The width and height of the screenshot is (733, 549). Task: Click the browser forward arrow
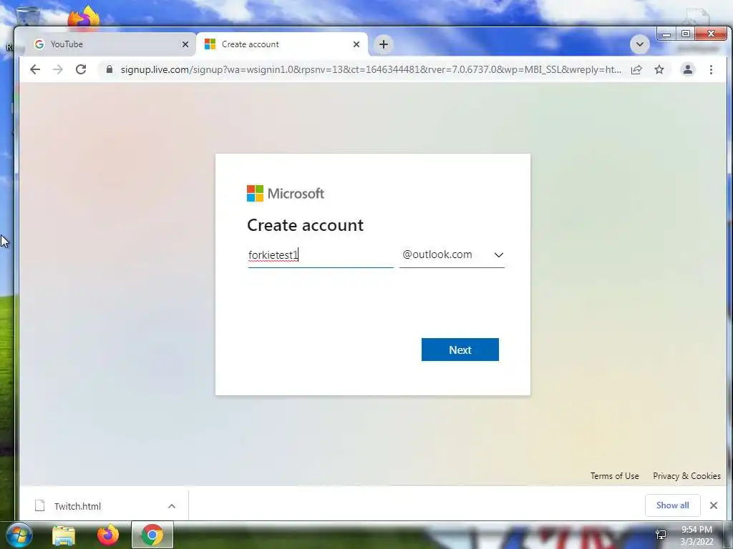pyautogui.click(x=58, y=69)
